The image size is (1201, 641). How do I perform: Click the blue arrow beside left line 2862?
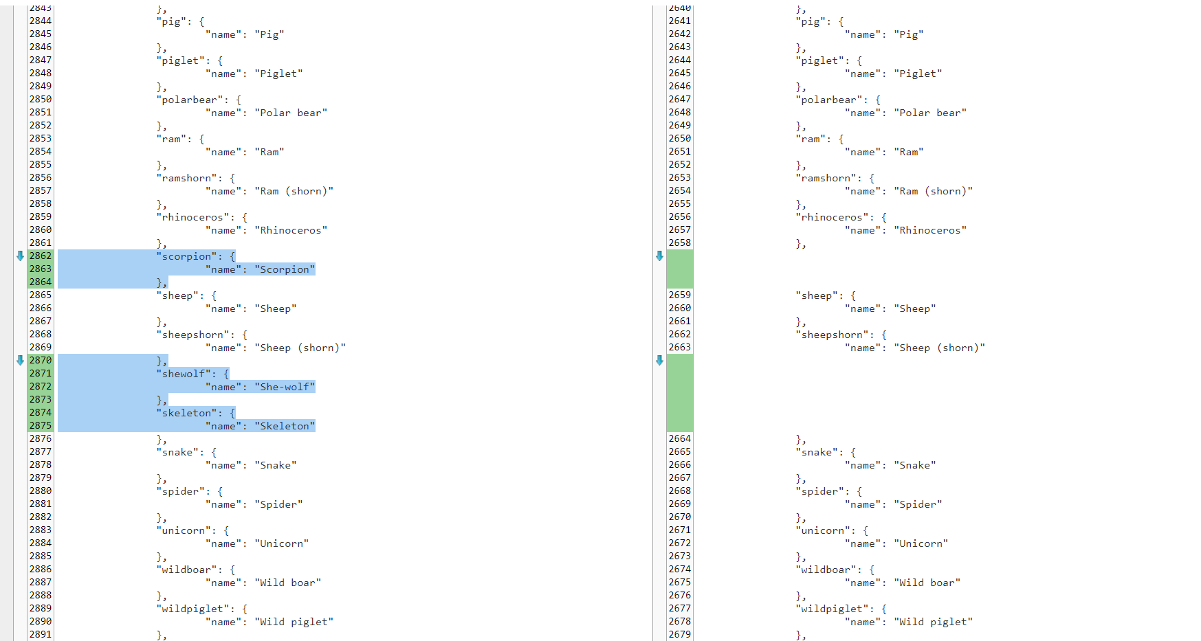(x=20, y=256)
